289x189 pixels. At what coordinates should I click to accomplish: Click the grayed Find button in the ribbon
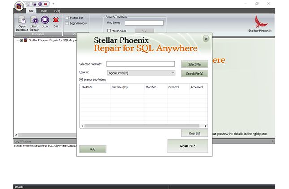tap(144, 31)
